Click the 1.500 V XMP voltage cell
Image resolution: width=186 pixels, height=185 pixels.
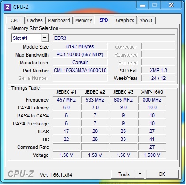(x=152, y=155)
